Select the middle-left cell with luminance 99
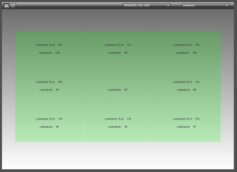 click(x=49, y=86)
